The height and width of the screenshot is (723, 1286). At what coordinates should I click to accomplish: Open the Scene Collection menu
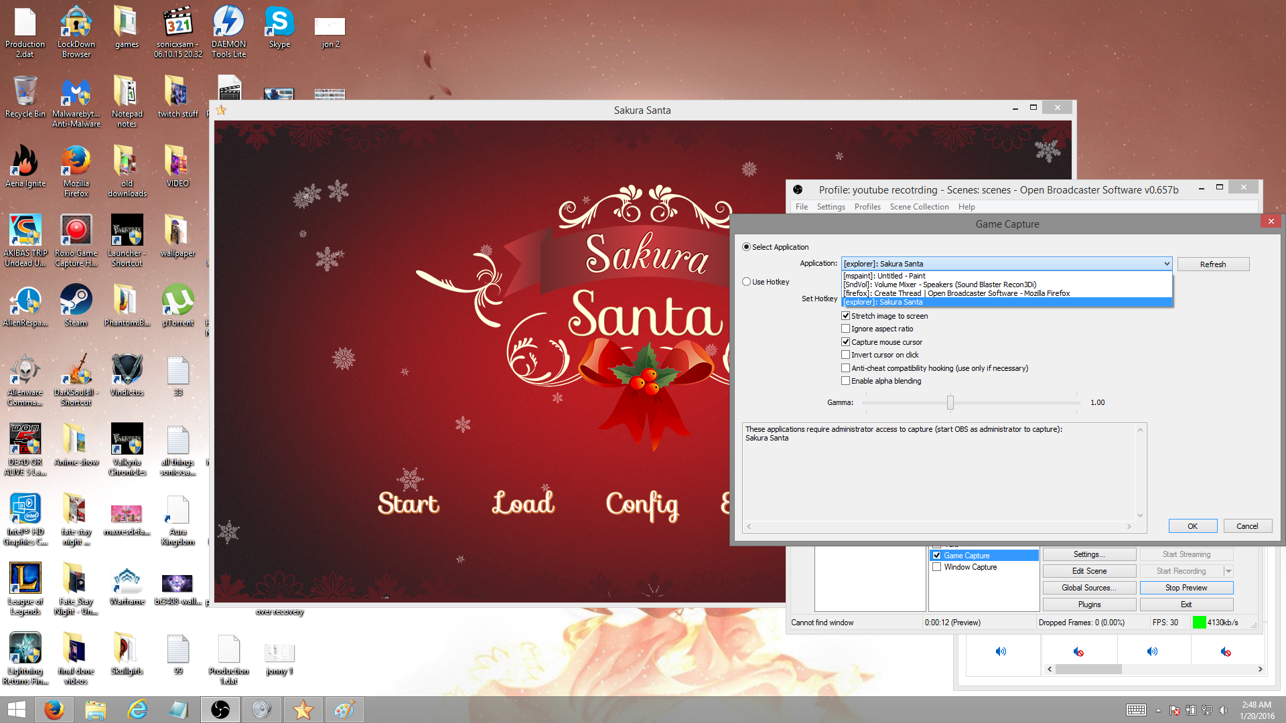[x=919, y=207]
